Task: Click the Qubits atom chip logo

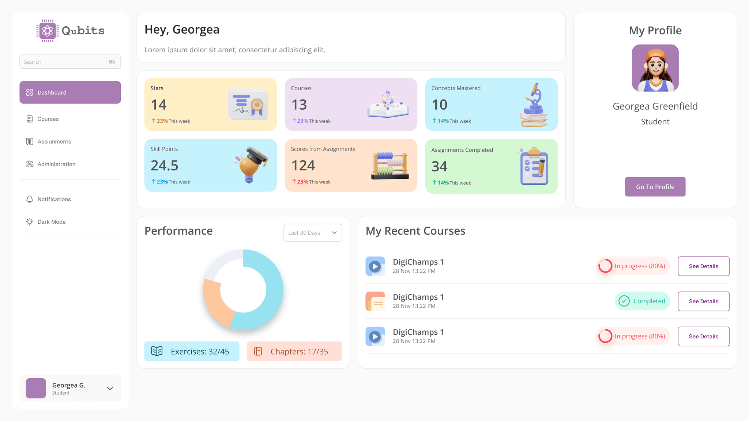Action: [x=47, y=31]
